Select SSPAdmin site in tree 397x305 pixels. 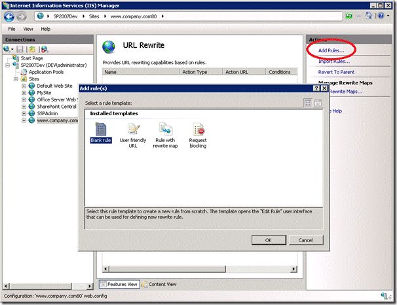tap(47, 113)
